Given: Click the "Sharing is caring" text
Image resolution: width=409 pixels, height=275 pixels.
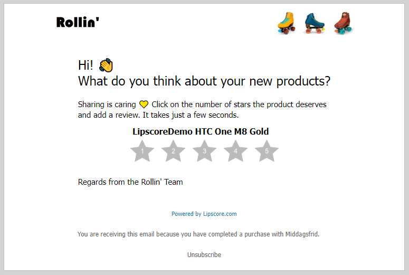Looking at the screenshot, I should point(107,105).
